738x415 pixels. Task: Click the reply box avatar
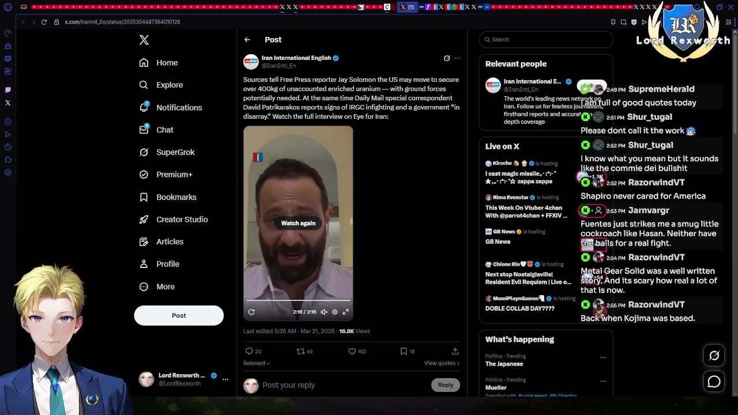tap(251, 386)
